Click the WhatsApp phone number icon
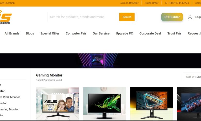This screenshot has height=121, width=201. [166, 3]
